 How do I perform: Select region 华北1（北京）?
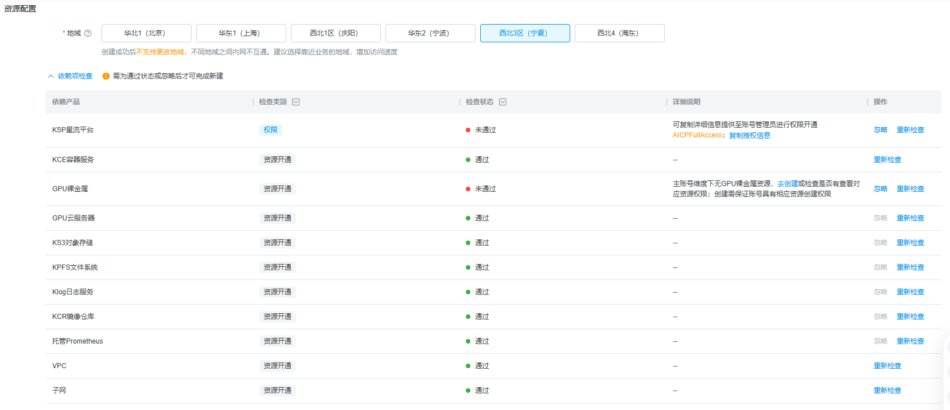(146, 33)
